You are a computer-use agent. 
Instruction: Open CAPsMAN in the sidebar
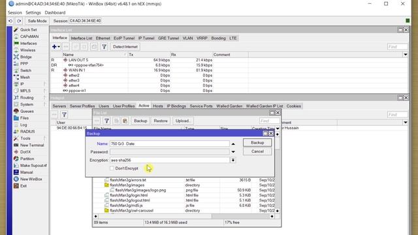(29, 37)
